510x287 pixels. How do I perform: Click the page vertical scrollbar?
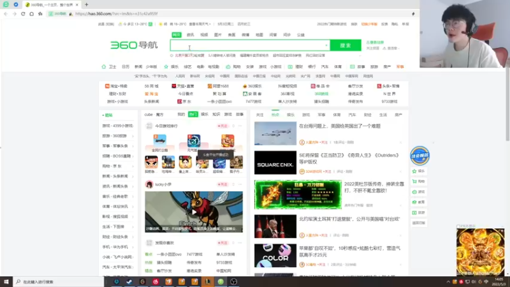[507, 104]
